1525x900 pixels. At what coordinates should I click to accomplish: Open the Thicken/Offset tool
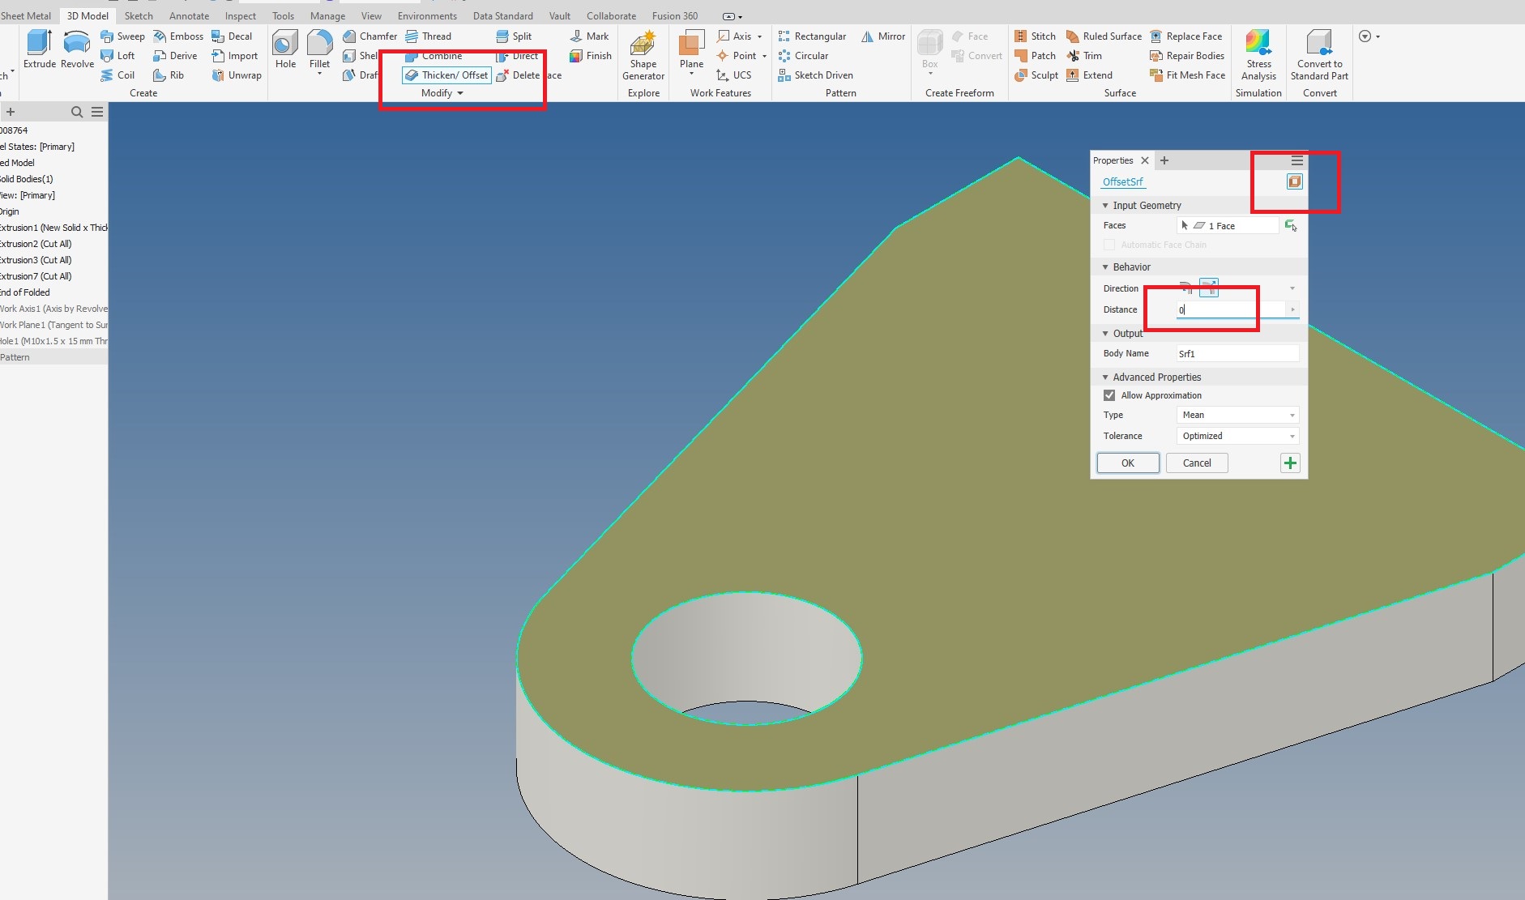pos(446,75)
